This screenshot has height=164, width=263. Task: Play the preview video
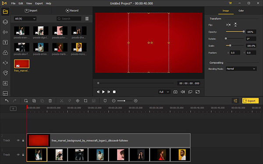coord(103,92)
